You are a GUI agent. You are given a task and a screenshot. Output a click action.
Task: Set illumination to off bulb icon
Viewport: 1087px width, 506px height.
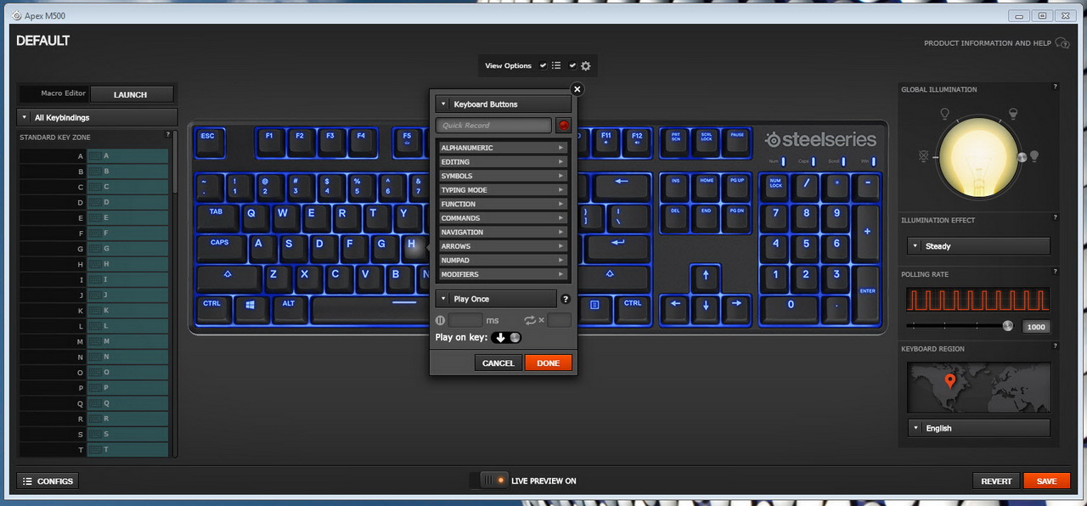[x=924, y=157]
